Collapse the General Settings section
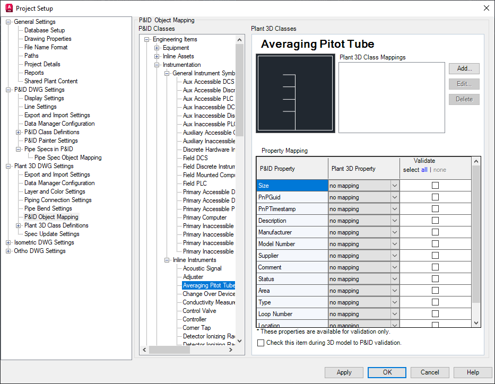Viewport: 495px width, 384px height. tap(7, 21)
